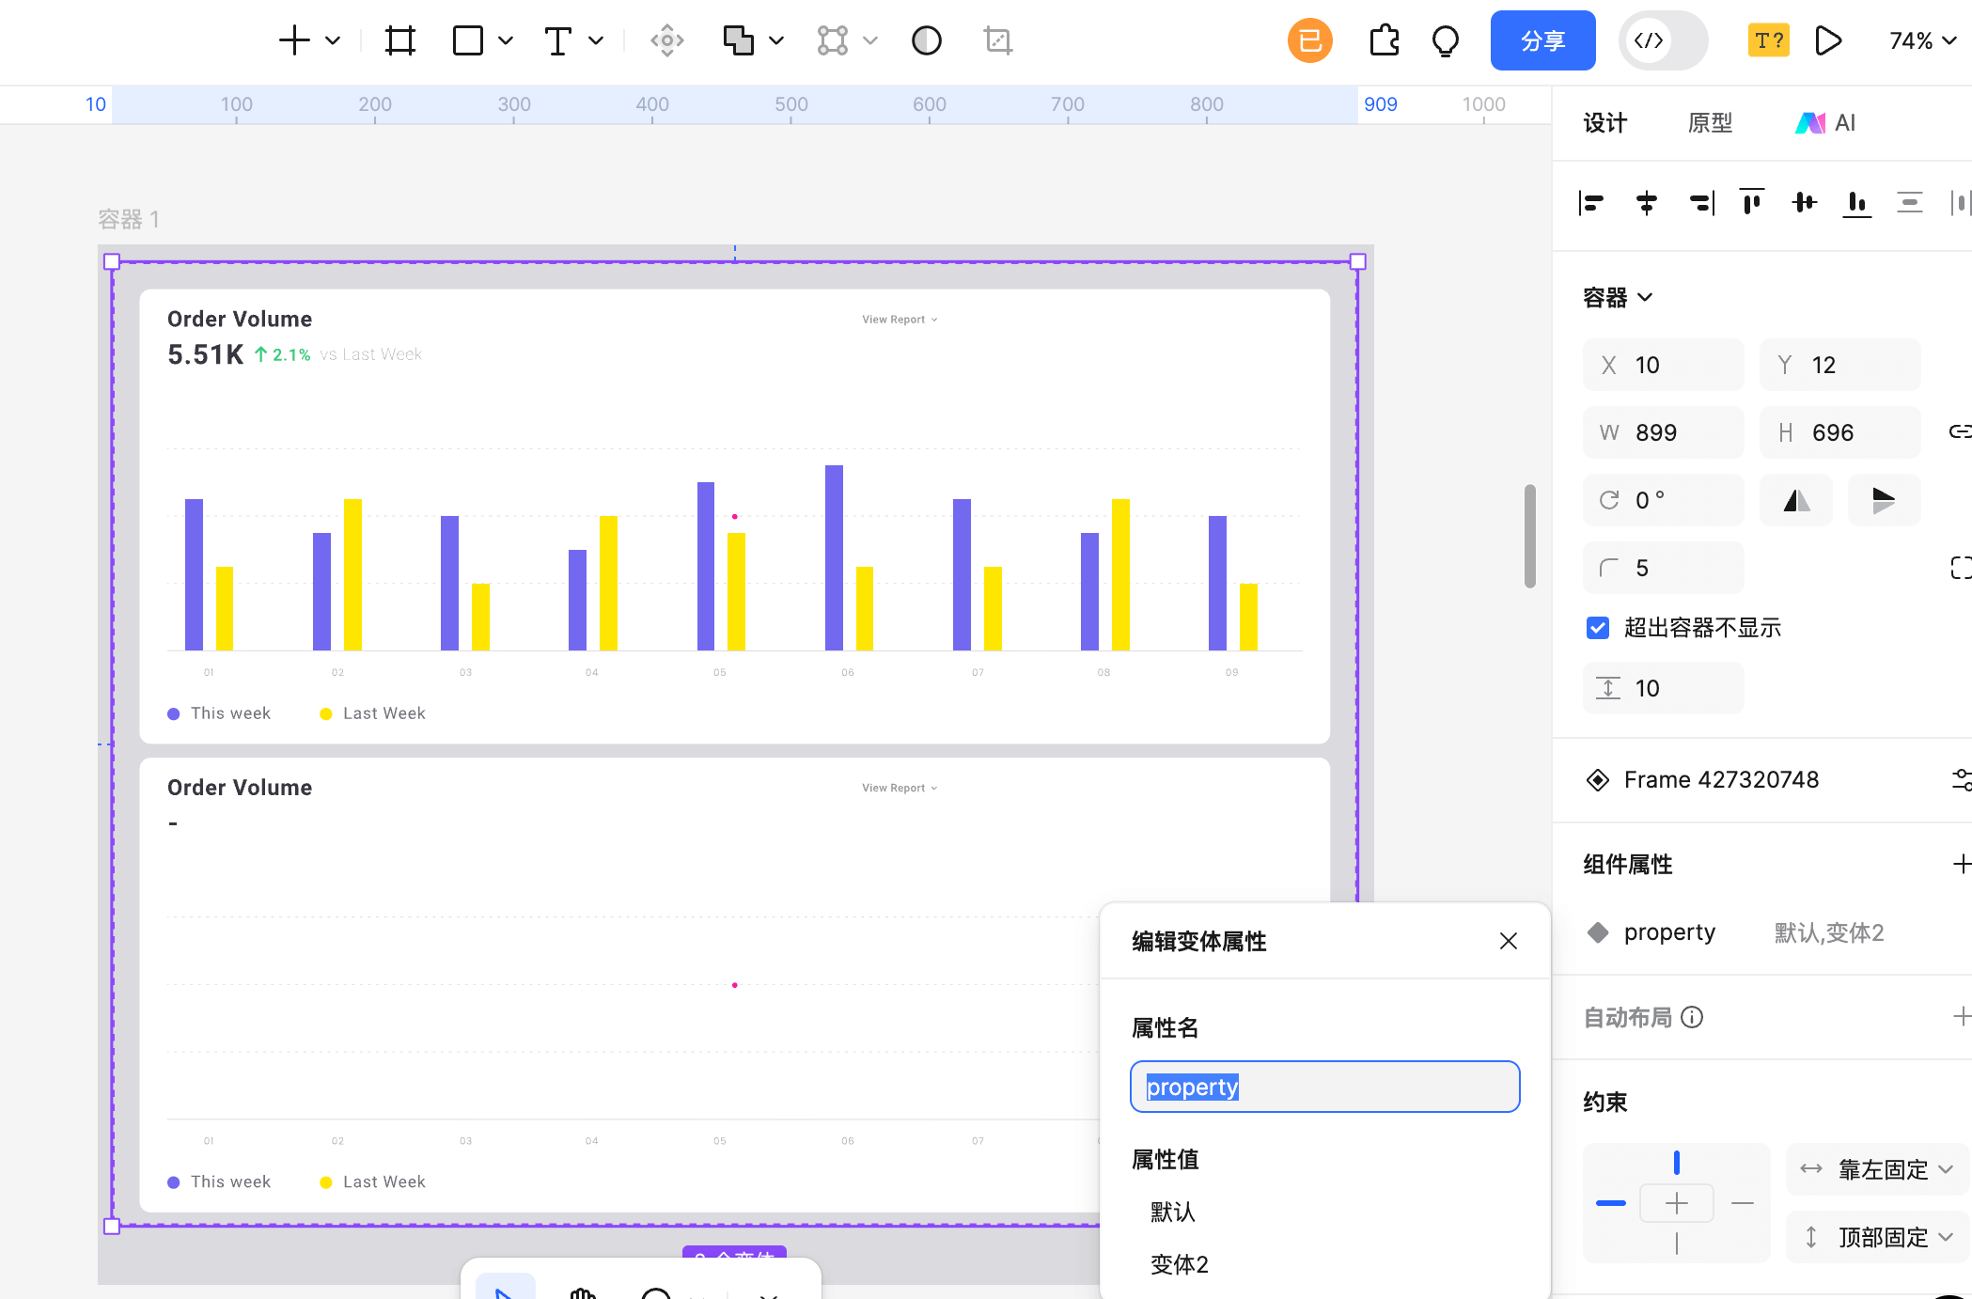Close the 编辑变体属性 dialog
Screen dimensions: 1972x1299
tap(1509, 941)
